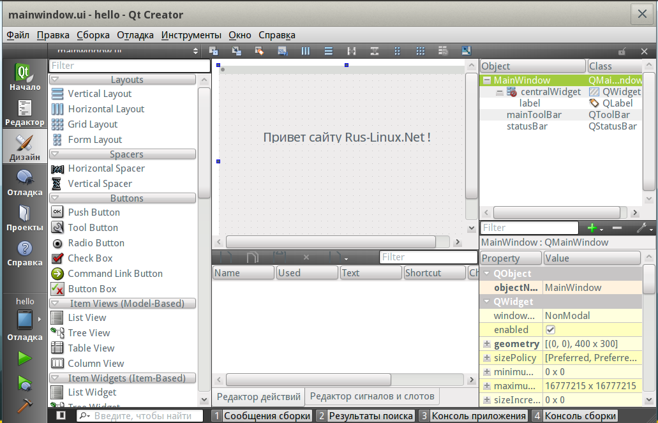
Task: Open the Справка help mode in sidebar
Action: click(24, 253)
